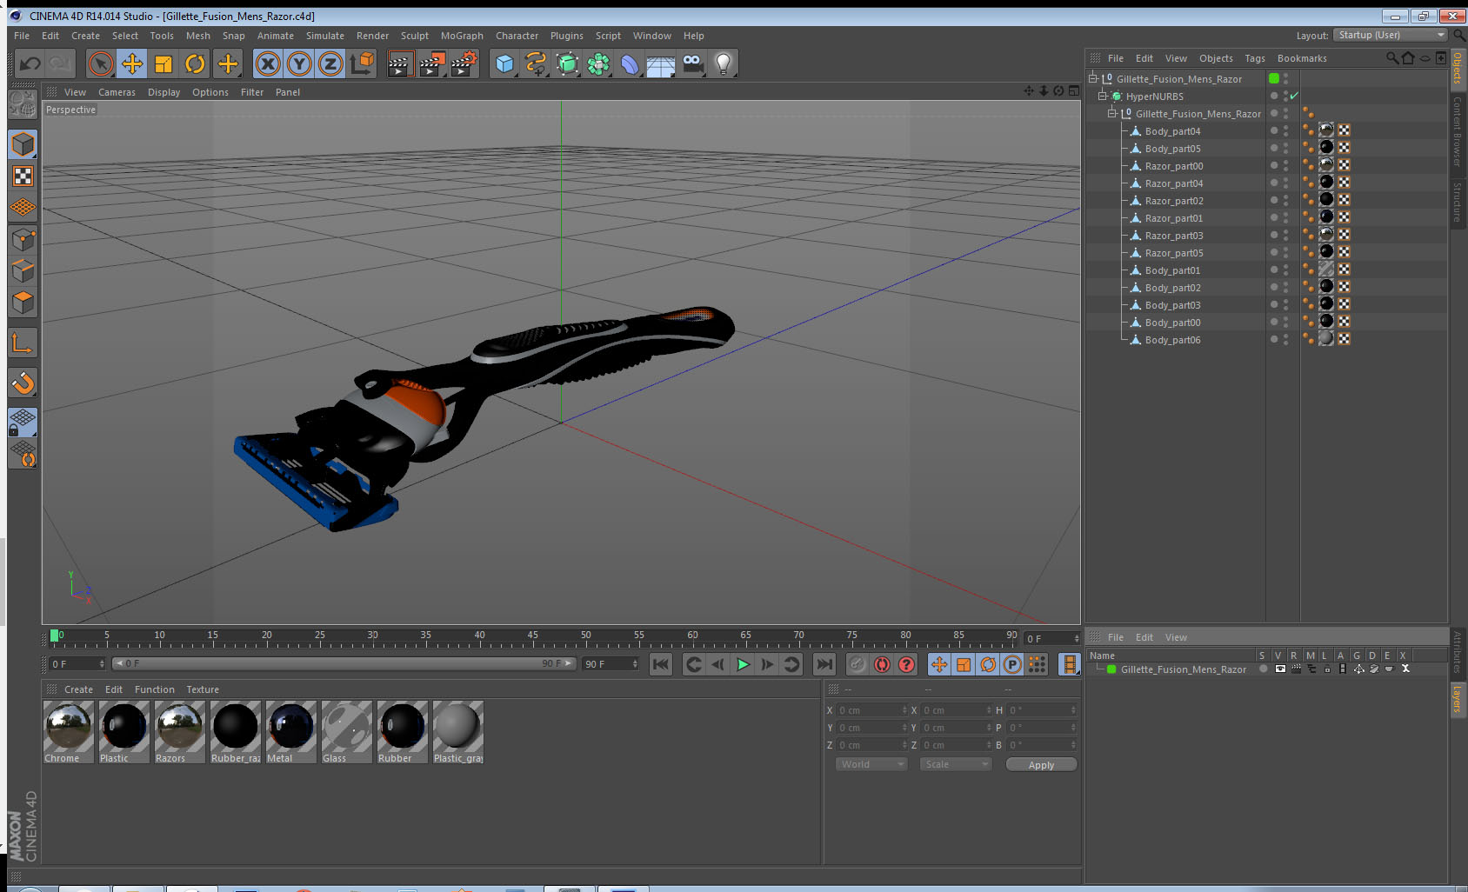Collapse the nested Gillette_Fusion_Mens_Razor null node

click(x=1111, y=113)
